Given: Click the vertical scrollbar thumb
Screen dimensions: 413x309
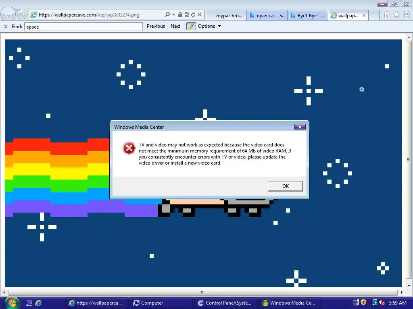Looking at the screenshot, I should 409,159.
